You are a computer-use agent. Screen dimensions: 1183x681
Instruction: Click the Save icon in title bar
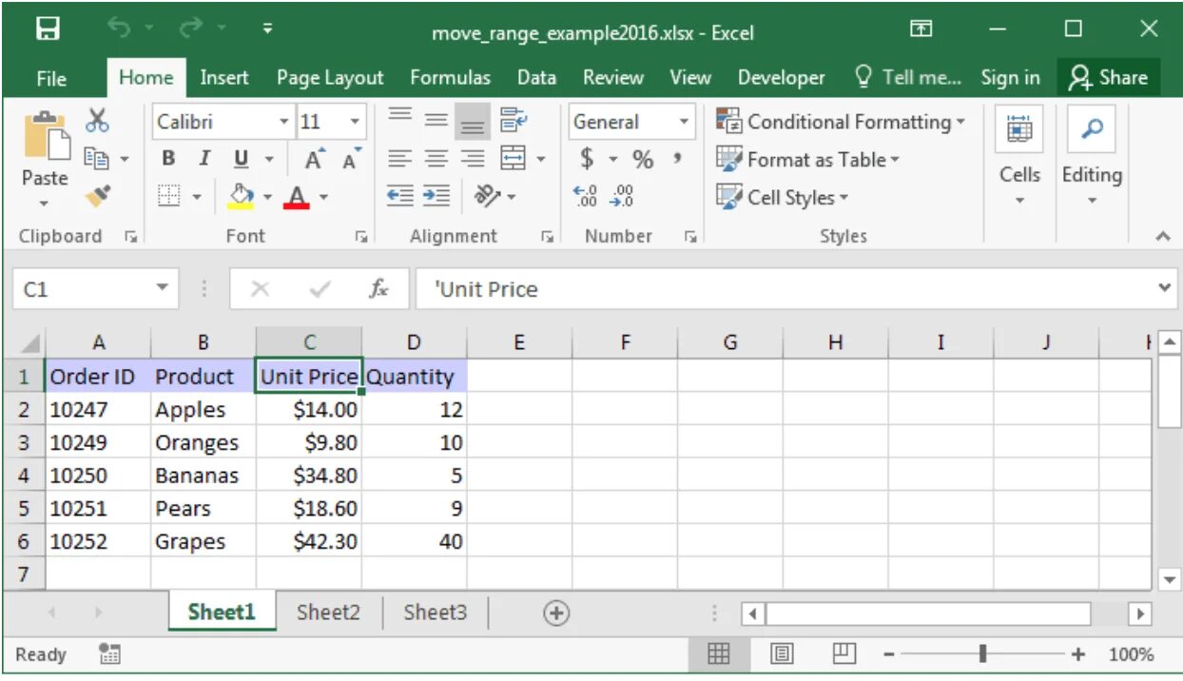coord(48,29)
